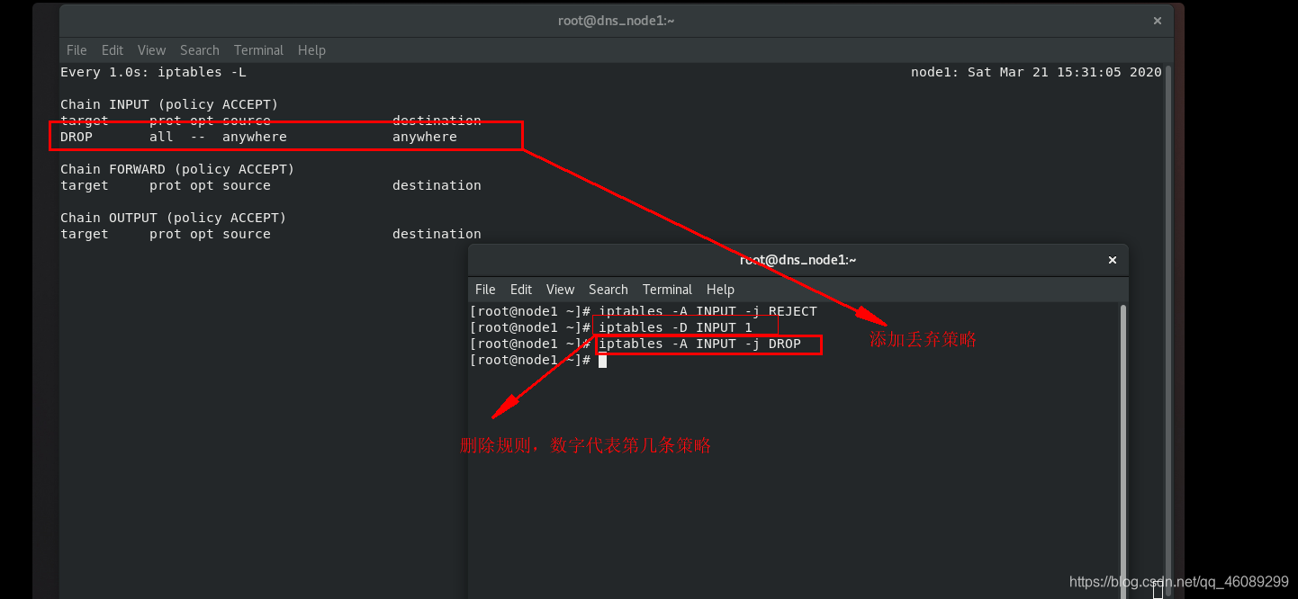Click 'iptables -A INPUT -j DROP' command
1298x599 pixels.
coord(699,344)
